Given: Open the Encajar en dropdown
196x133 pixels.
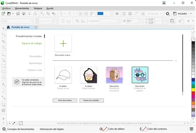Looking at the screenshot, I should [x=161, y=14].
